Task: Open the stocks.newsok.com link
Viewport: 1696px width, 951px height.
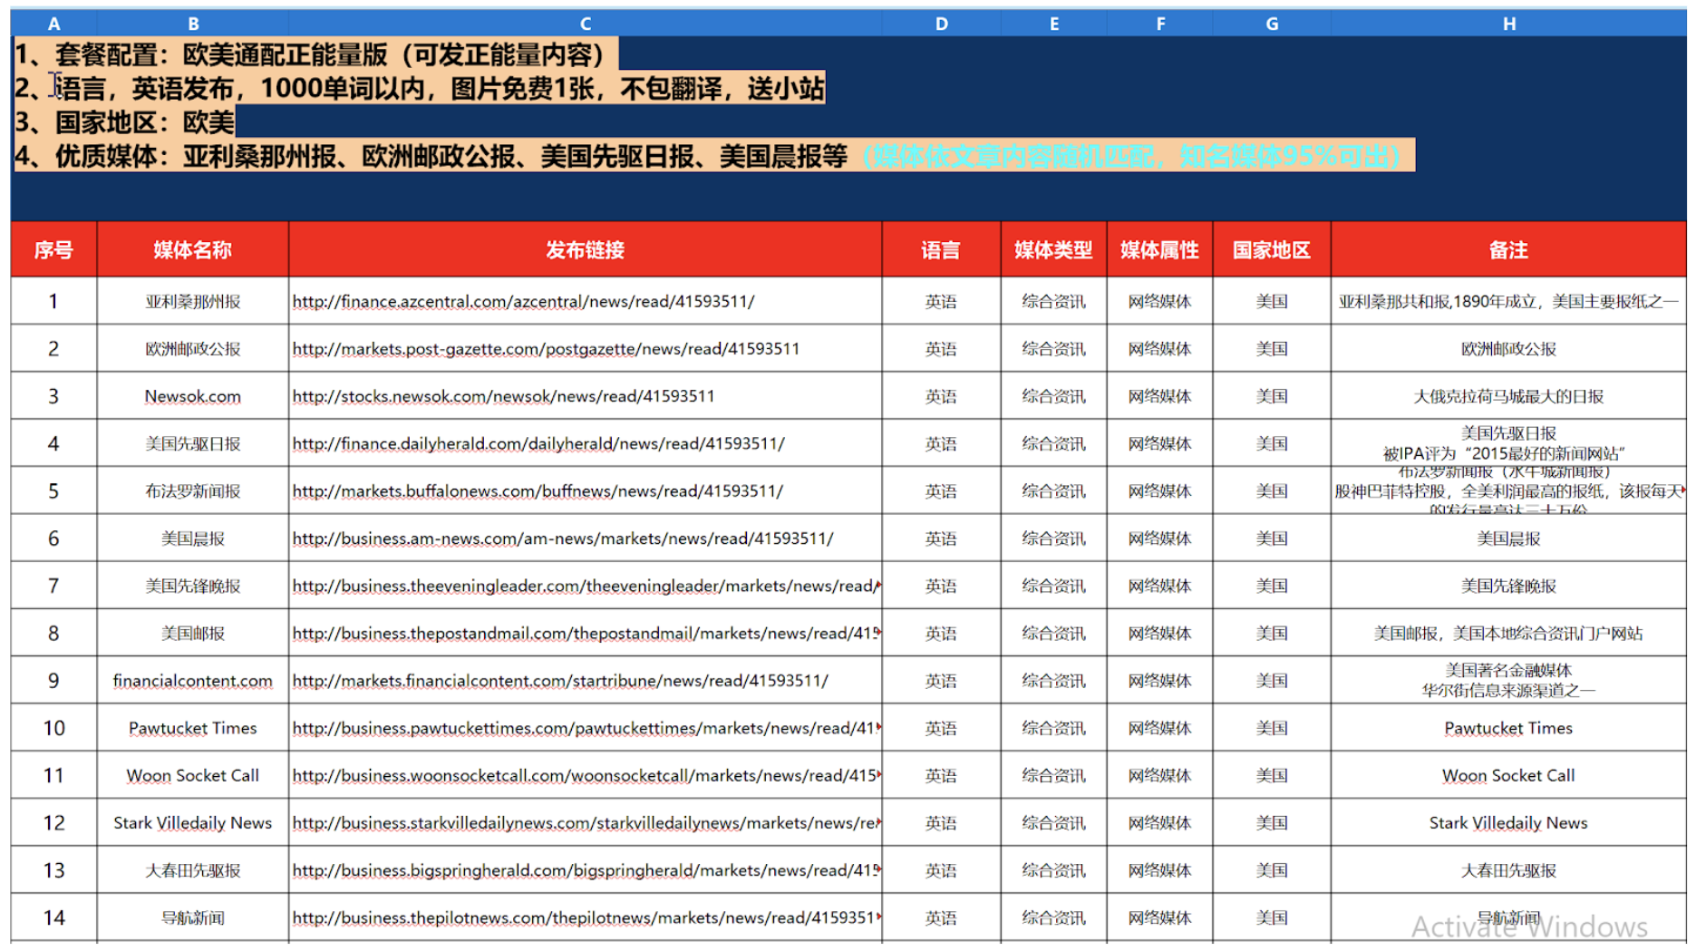Action: click(x=503, y=396)
